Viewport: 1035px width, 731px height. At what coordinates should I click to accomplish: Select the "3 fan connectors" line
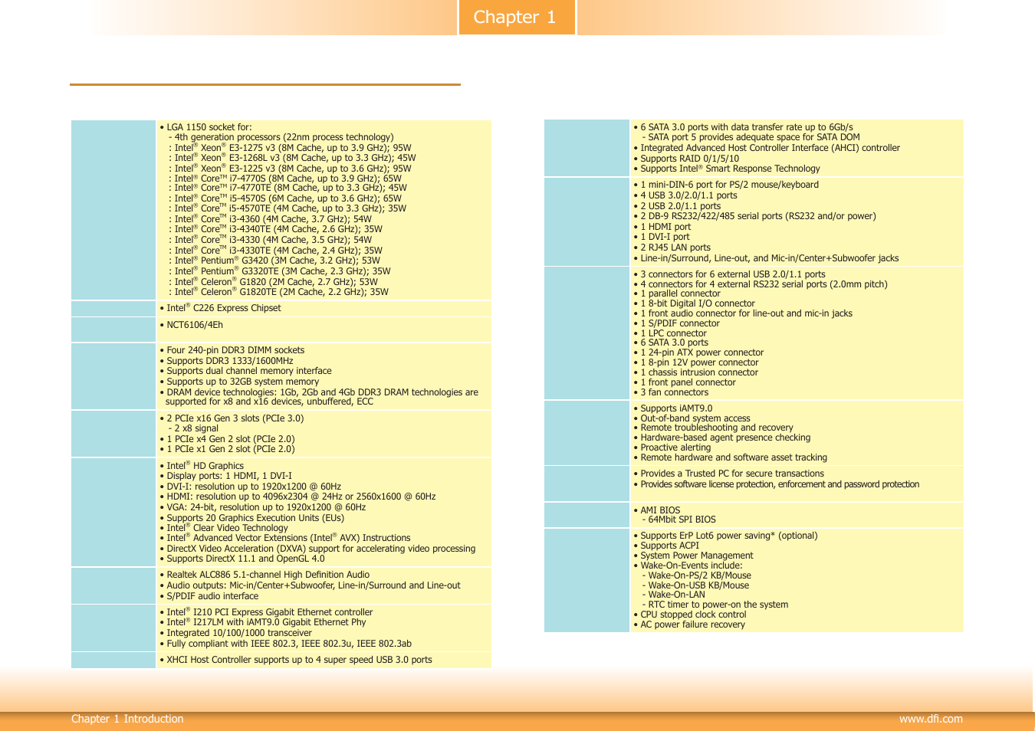click(x=671, y=392)
